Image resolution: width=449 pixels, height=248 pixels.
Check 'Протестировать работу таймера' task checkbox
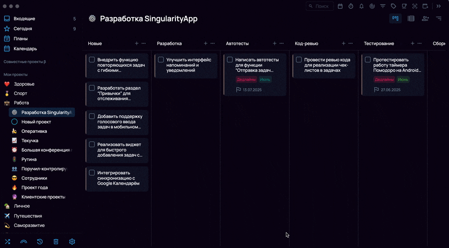pos(368,60)
